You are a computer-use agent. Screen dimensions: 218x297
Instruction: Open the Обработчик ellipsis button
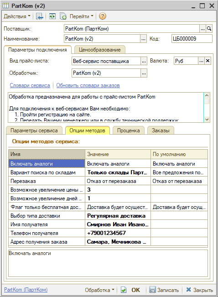pyautogui.click(x=144, y=73)
